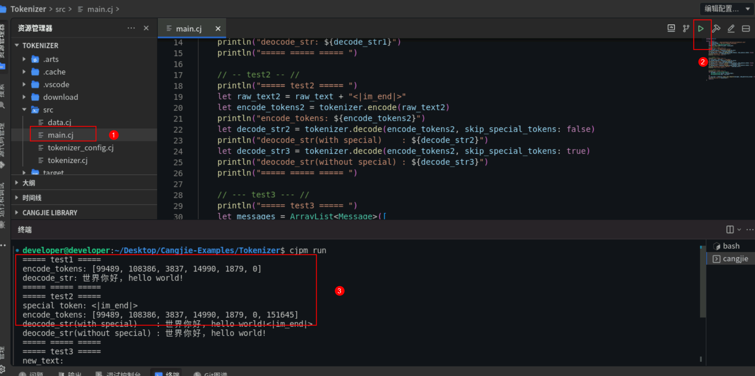Open the 编辑配置 run configuration dropdown

pyautogui.click(x=727, y=9)
